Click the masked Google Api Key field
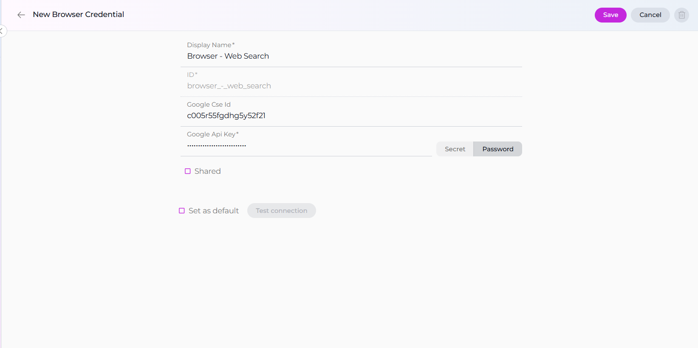The image size is (698, 348). pos(297,146)
